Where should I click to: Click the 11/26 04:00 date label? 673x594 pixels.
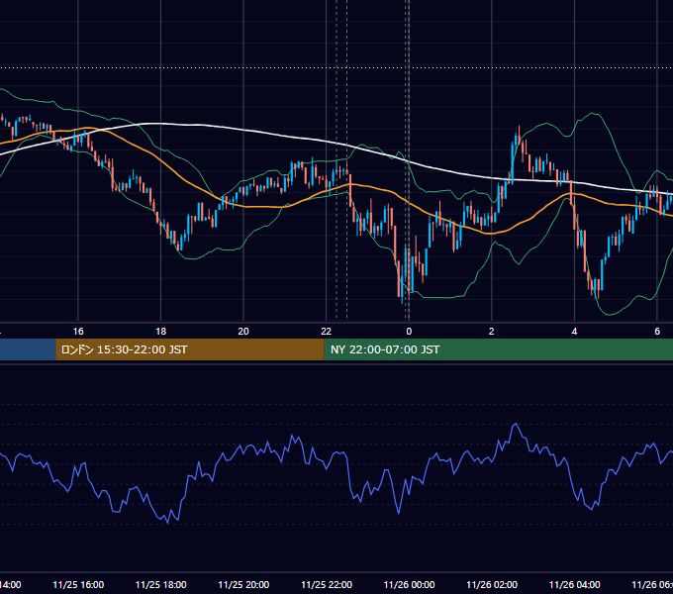tap(575, 585)
